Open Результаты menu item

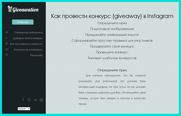(x=36, y=55)
